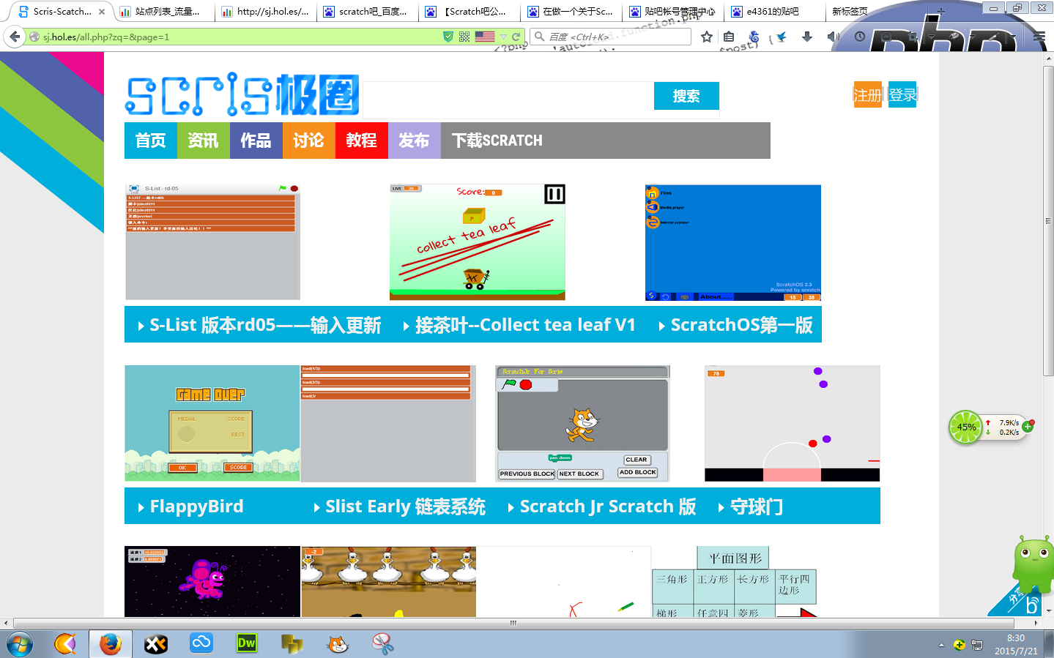Switch to the e4361的贴吧 tab
This screenshot has width=1054, height=658.
(775, 11)
